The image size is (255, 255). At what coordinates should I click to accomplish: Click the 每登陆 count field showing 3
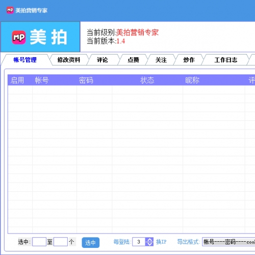click(x=139, y=242)
